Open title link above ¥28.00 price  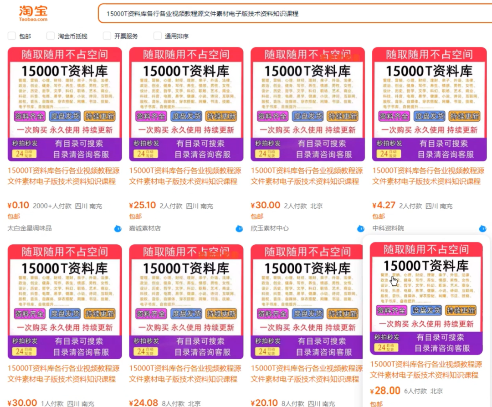426,370
